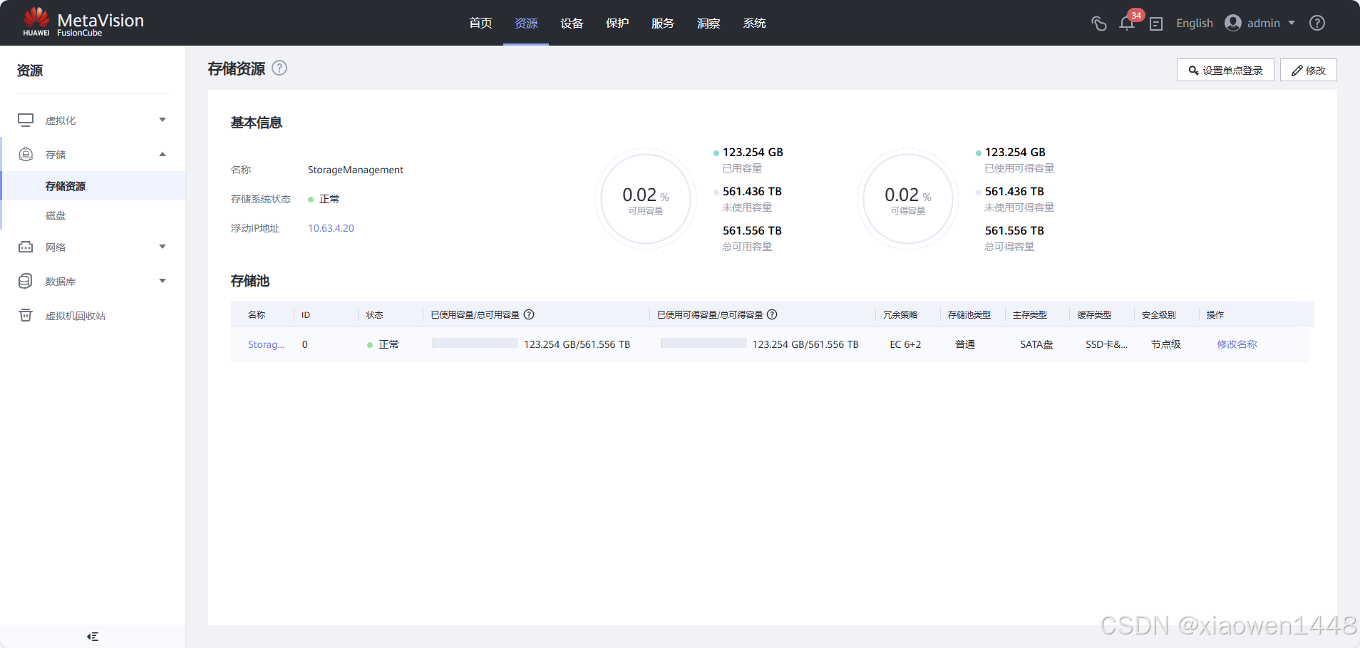The image size is (1360, 648).
Task: Expand the 数据库 menu arrow
Action: (x=163, y=281)
